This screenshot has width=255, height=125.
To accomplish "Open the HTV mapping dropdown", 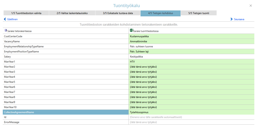I will pos(191,62).
